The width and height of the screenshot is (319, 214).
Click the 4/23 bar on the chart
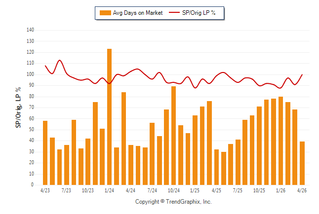[45, 153]
